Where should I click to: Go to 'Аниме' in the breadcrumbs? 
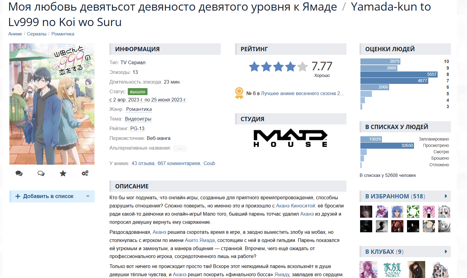point(15,34)
